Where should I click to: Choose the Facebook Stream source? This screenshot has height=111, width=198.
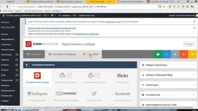[123, 96]
